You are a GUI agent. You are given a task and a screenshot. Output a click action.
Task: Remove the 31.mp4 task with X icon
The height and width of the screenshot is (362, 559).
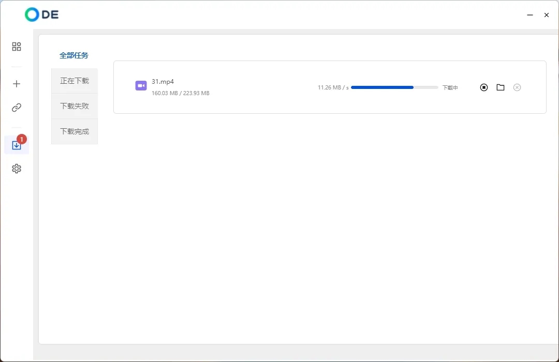click(x=517, y=87)
